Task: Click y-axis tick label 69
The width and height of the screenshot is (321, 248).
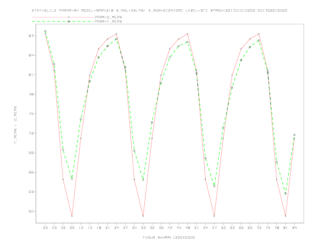Action: [31, 153]
